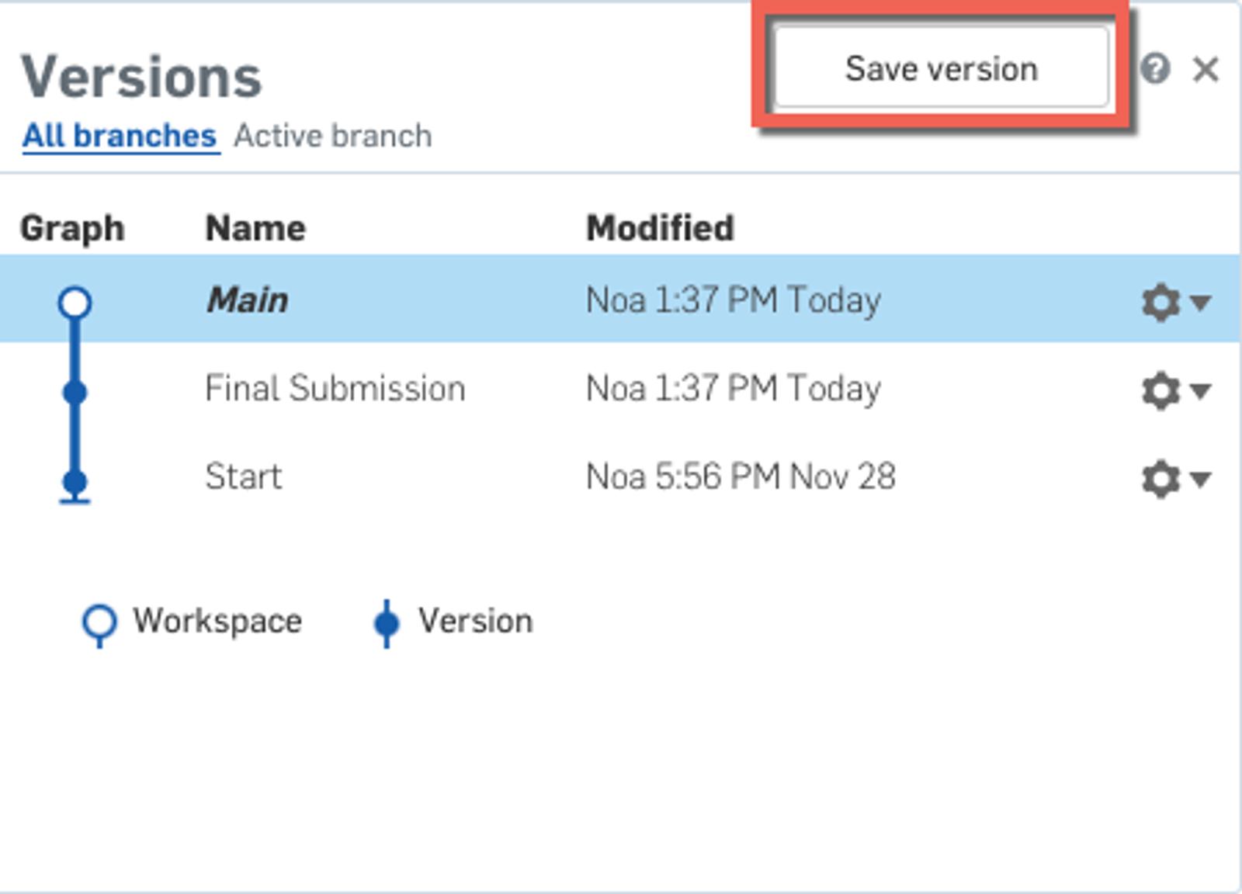The height and width of the screenshot is (894, 1242).
Task: Expand the dropdown arrow on the Main row
Action: click(x=1200, y=302)
